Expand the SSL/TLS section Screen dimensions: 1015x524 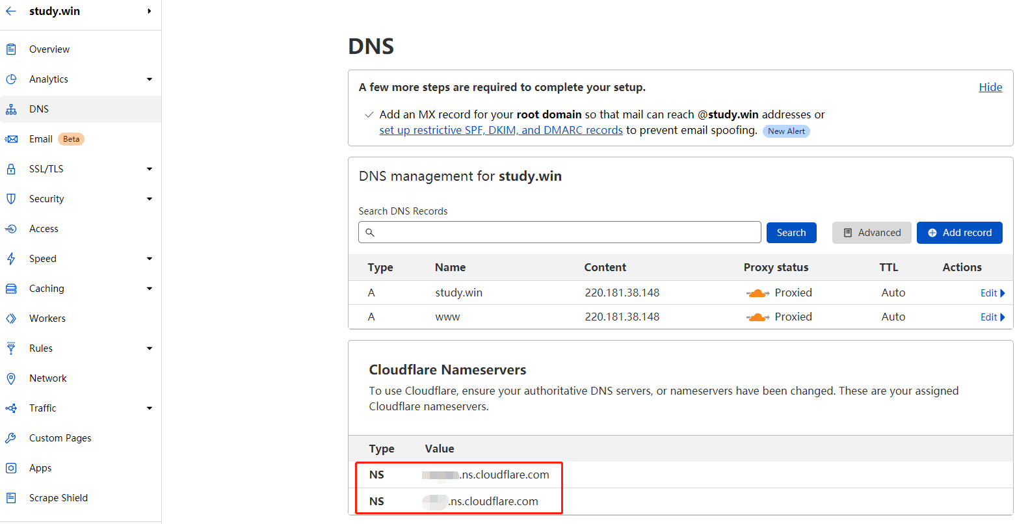pyautogui.click(x=150, y=168)
